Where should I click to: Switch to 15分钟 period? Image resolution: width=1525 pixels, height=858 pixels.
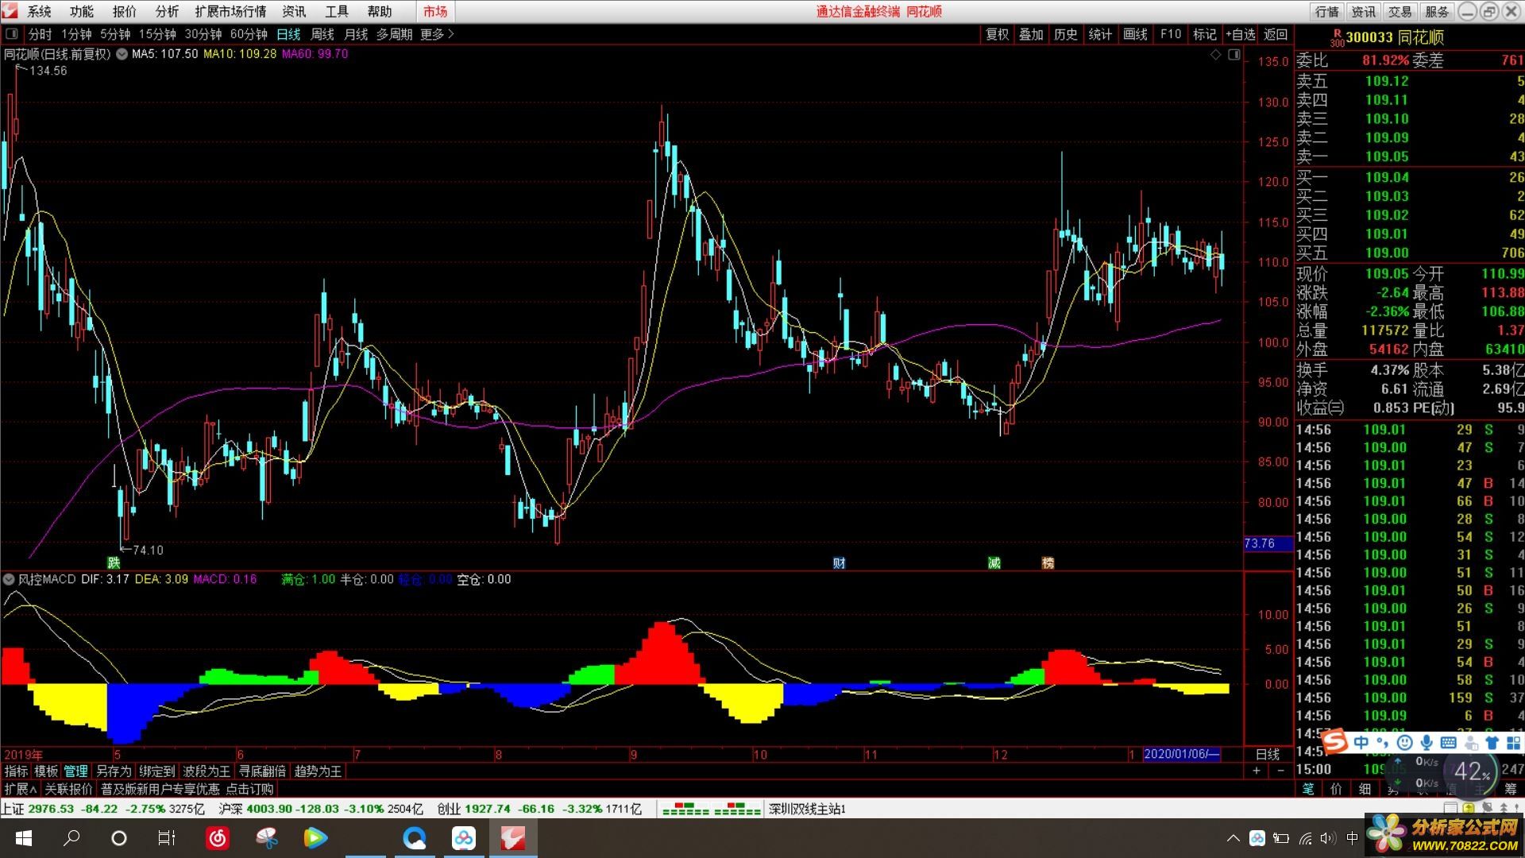tap(157, 34)
